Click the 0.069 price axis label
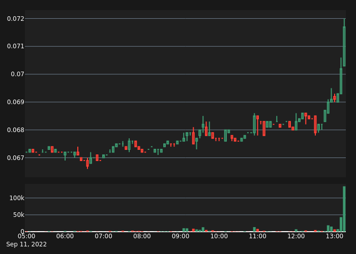Viewport: 356px width, 254px height. 15,102
